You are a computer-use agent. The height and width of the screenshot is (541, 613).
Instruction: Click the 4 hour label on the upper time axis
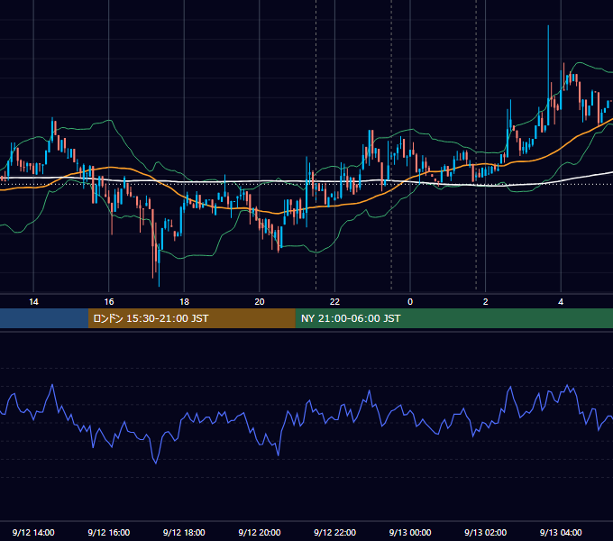561,302
